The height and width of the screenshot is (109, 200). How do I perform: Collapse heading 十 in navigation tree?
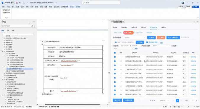tap(2, 80)
